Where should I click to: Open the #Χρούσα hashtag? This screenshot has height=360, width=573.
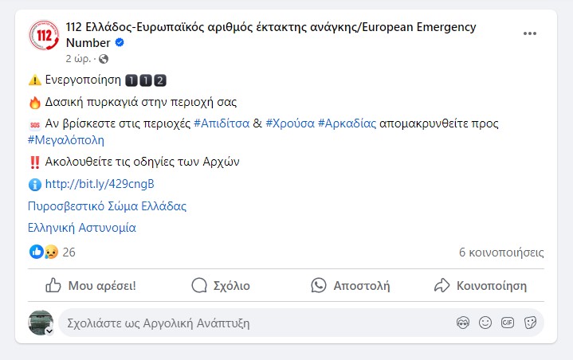[289, 123]
